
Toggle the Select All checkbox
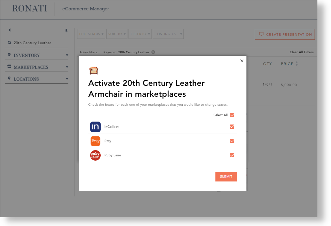pos(232,115)
